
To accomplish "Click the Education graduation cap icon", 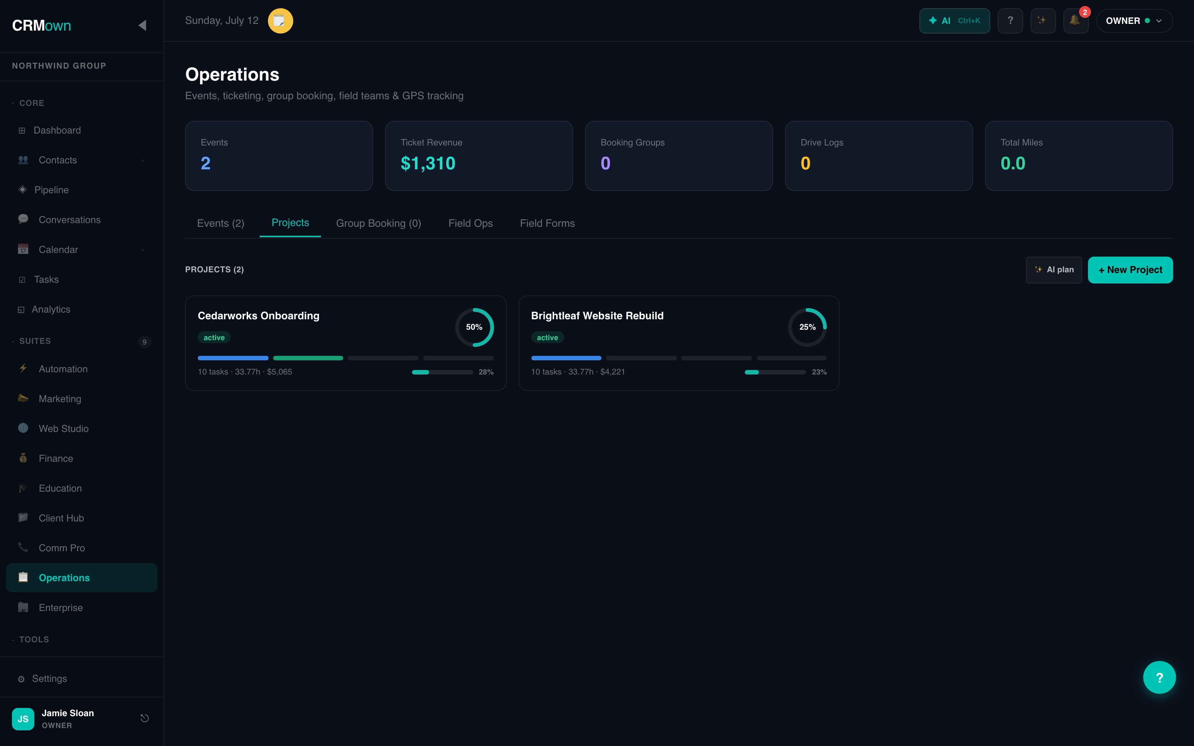I will tap(23, 488).
